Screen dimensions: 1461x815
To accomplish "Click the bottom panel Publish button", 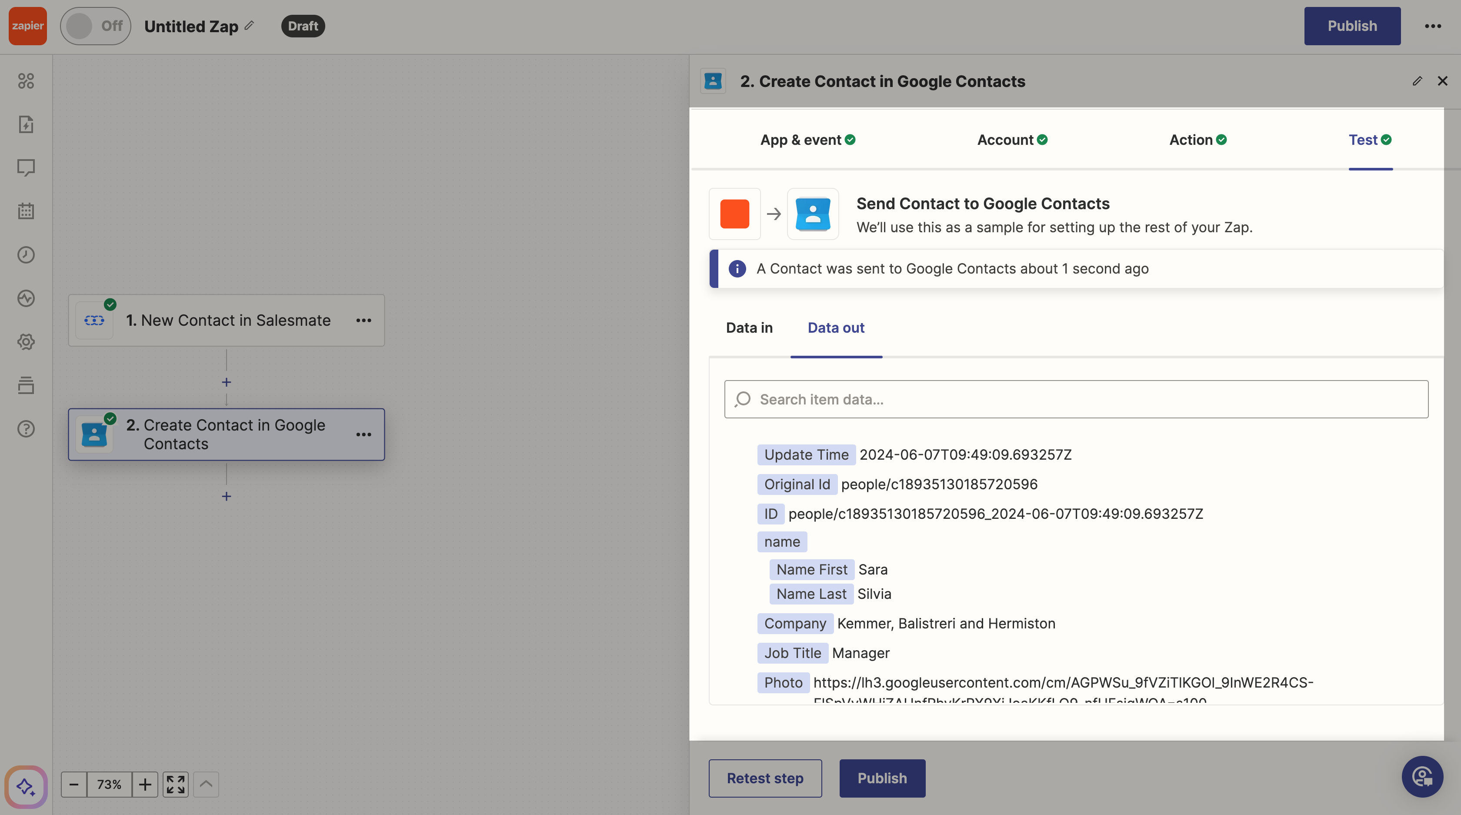I will [882, 778].
